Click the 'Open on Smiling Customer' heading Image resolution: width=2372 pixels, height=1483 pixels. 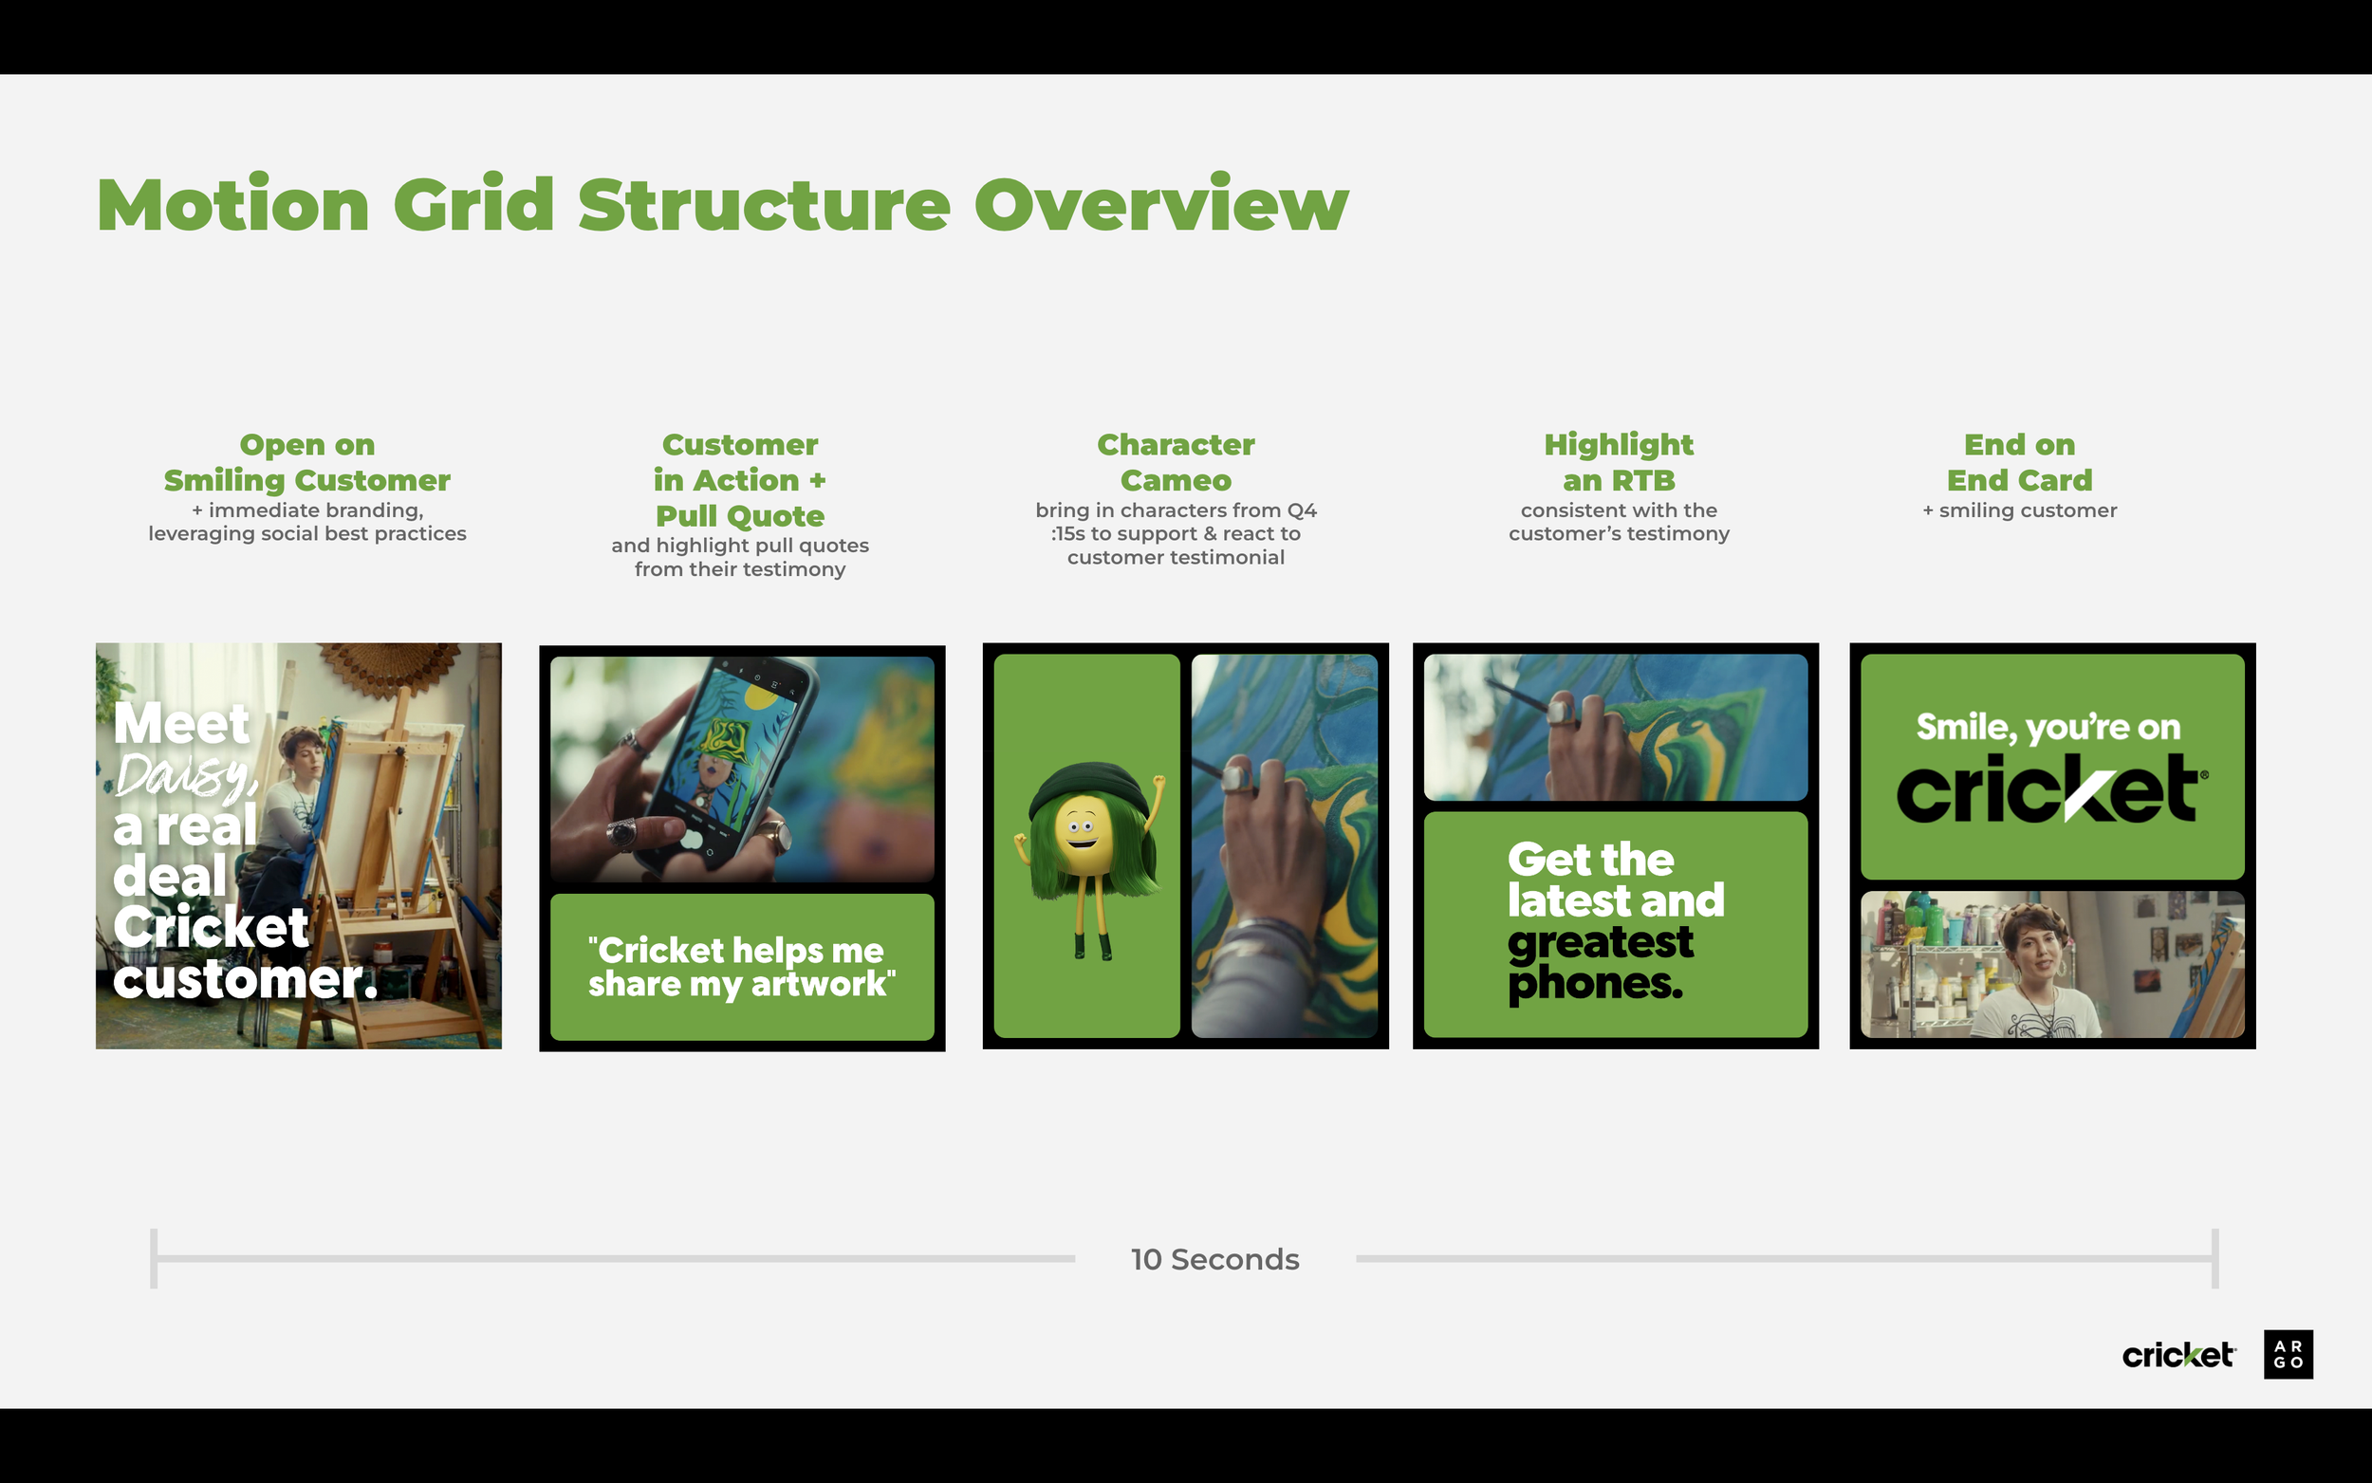click(x=306, y=462)
